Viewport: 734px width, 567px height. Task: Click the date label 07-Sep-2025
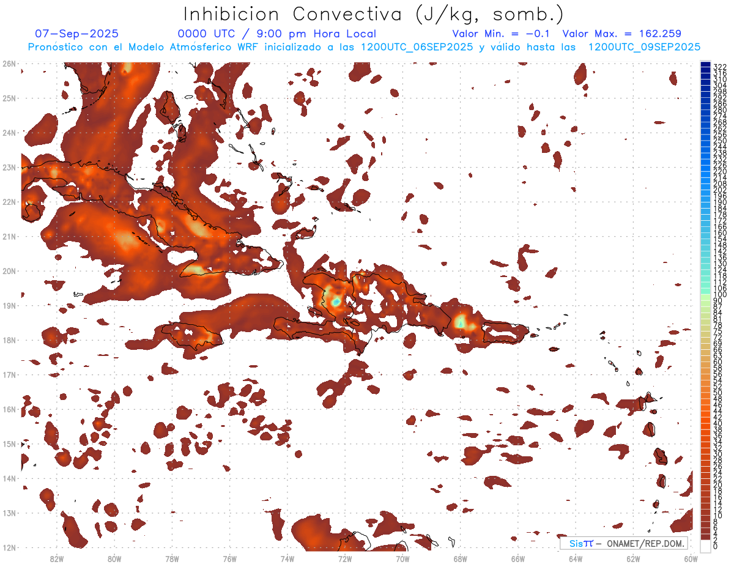tap(76, 34)
